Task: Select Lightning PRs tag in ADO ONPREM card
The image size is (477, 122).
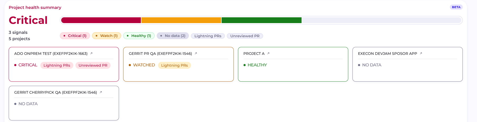Action: pos(57,65)
